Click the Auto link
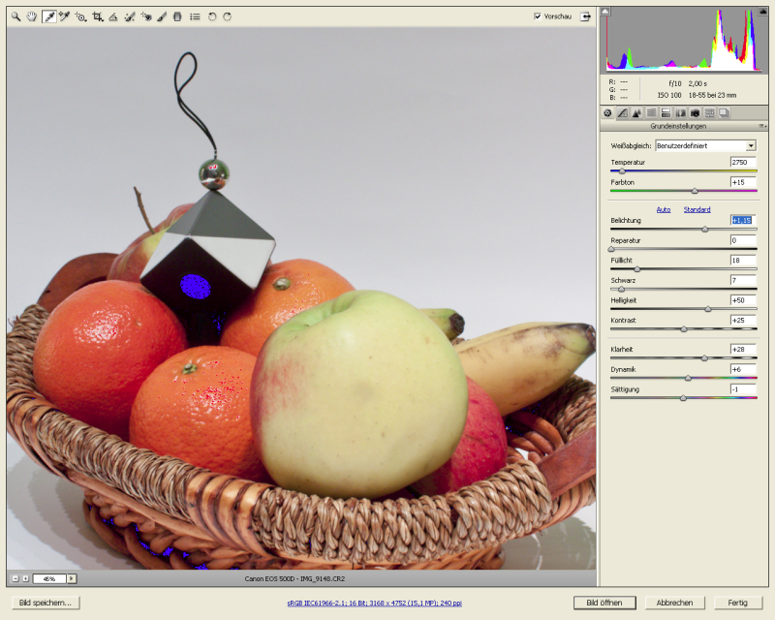Viewport: 775px width, 620px height. tap(664, 209)
